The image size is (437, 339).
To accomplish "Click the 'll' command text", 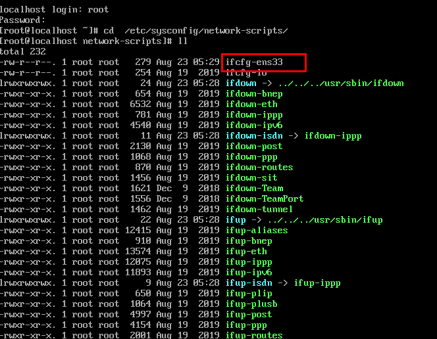I will point(183,41).
